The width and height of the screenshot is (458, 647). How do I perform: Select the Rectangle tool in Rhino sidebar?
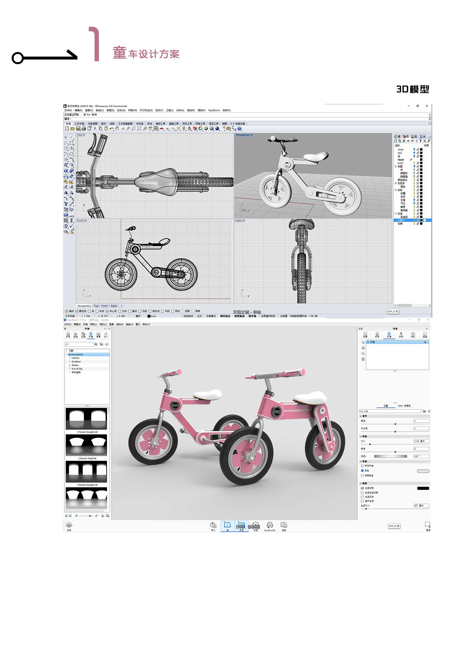pos(72,154)
